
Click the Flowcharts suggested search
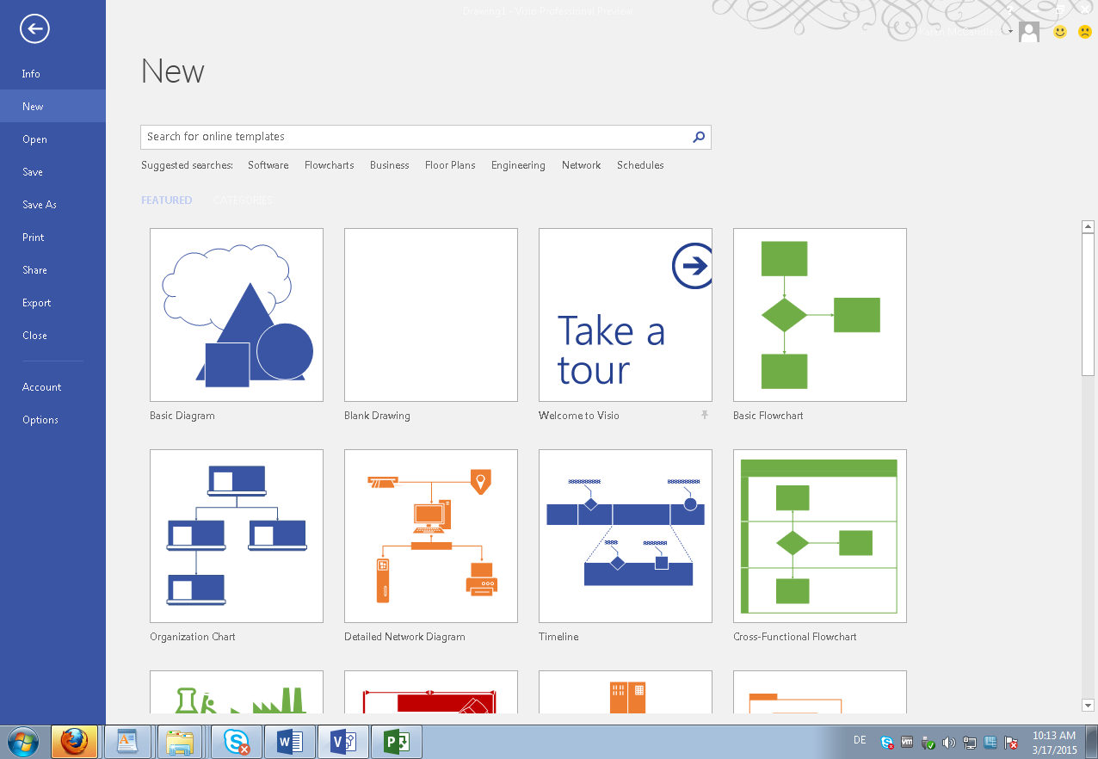click(x=329, y=165)
